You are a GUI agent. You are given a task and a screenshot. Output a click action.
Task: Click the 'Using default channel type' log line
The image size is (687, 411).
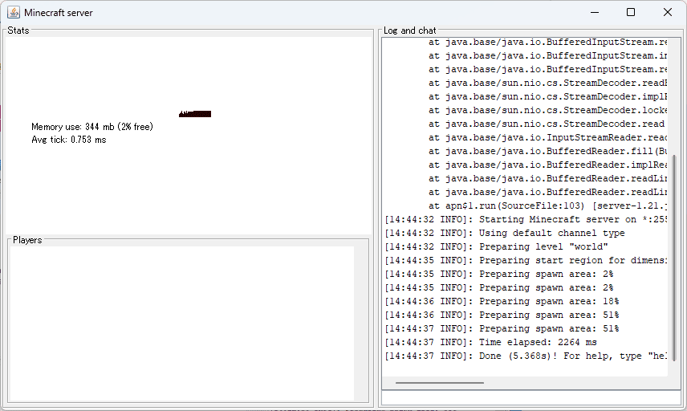coord(505,233)
